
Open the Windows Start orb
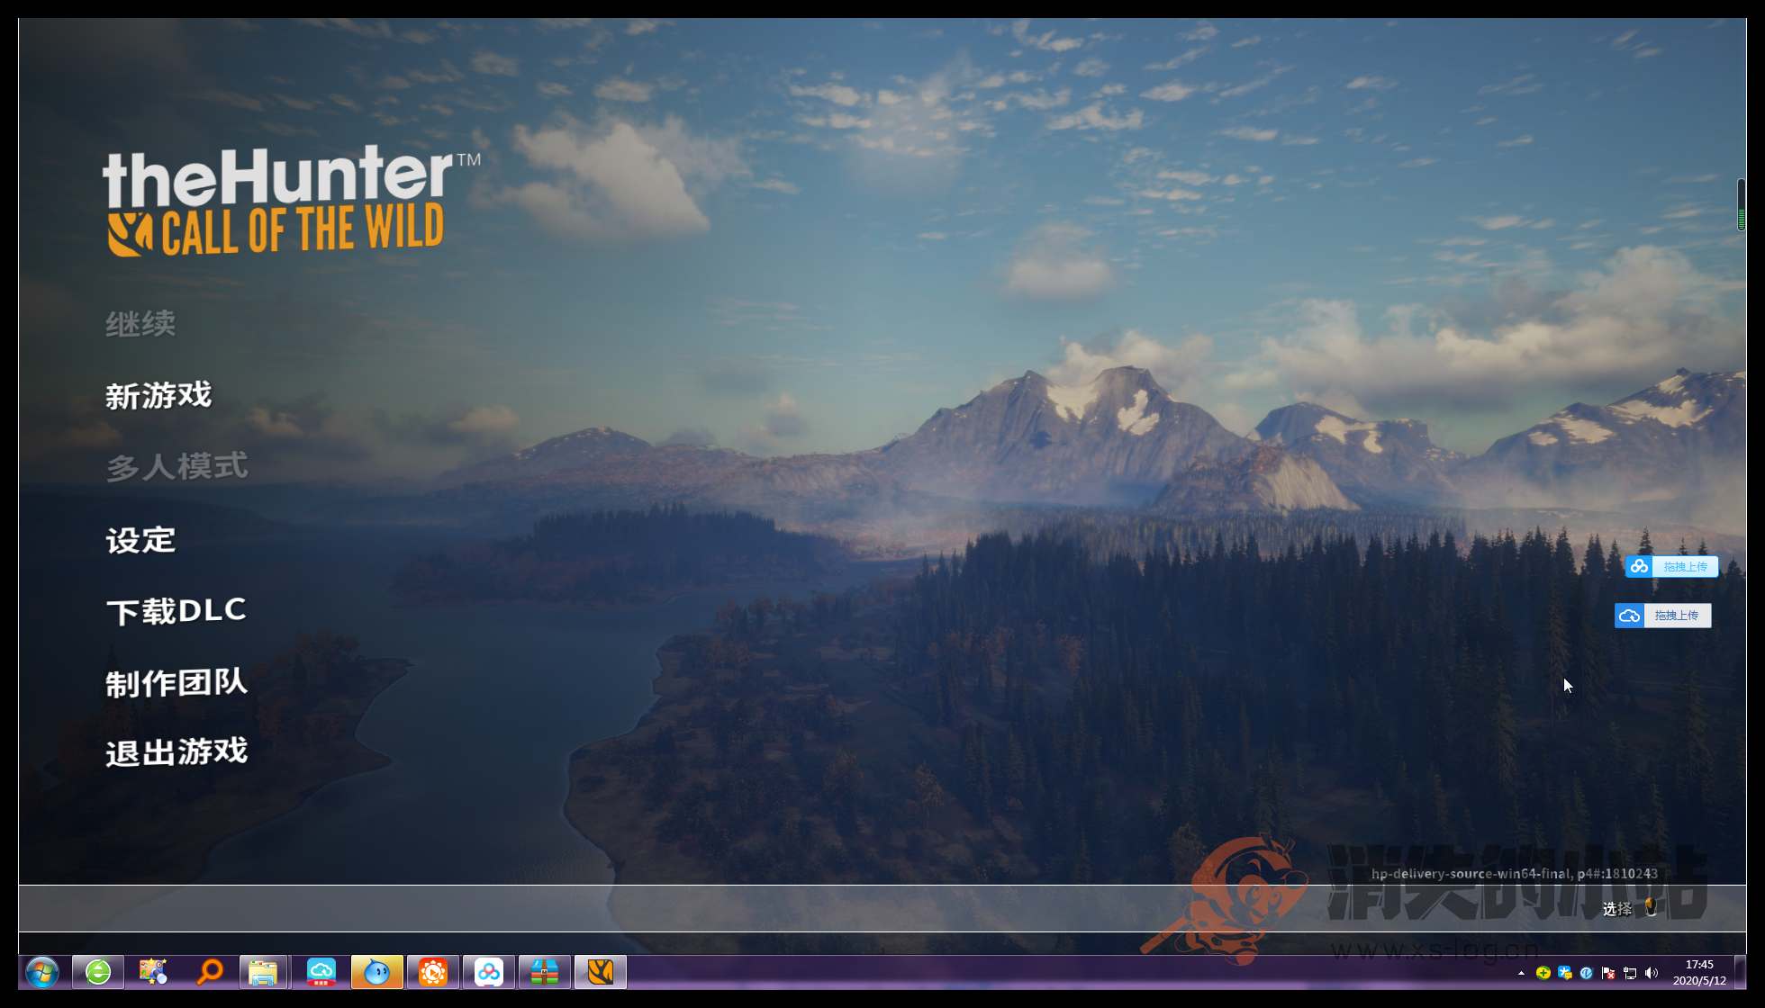pyautogui.click(x=42, y=972)
